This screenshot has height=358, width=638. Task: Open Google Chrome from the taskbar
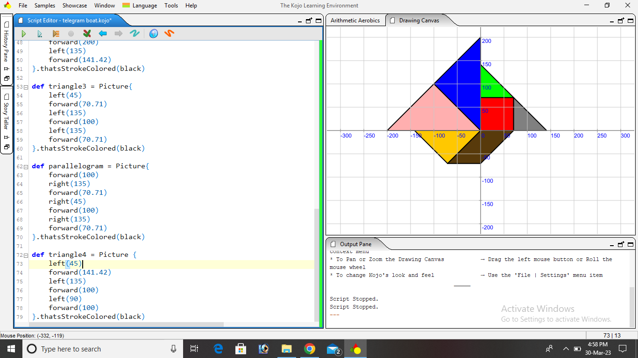[309, 349]
